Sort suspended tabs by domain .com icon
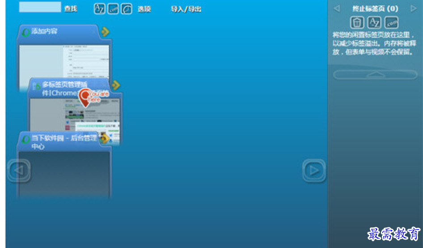423x248 pixels. tap(391, 22)
